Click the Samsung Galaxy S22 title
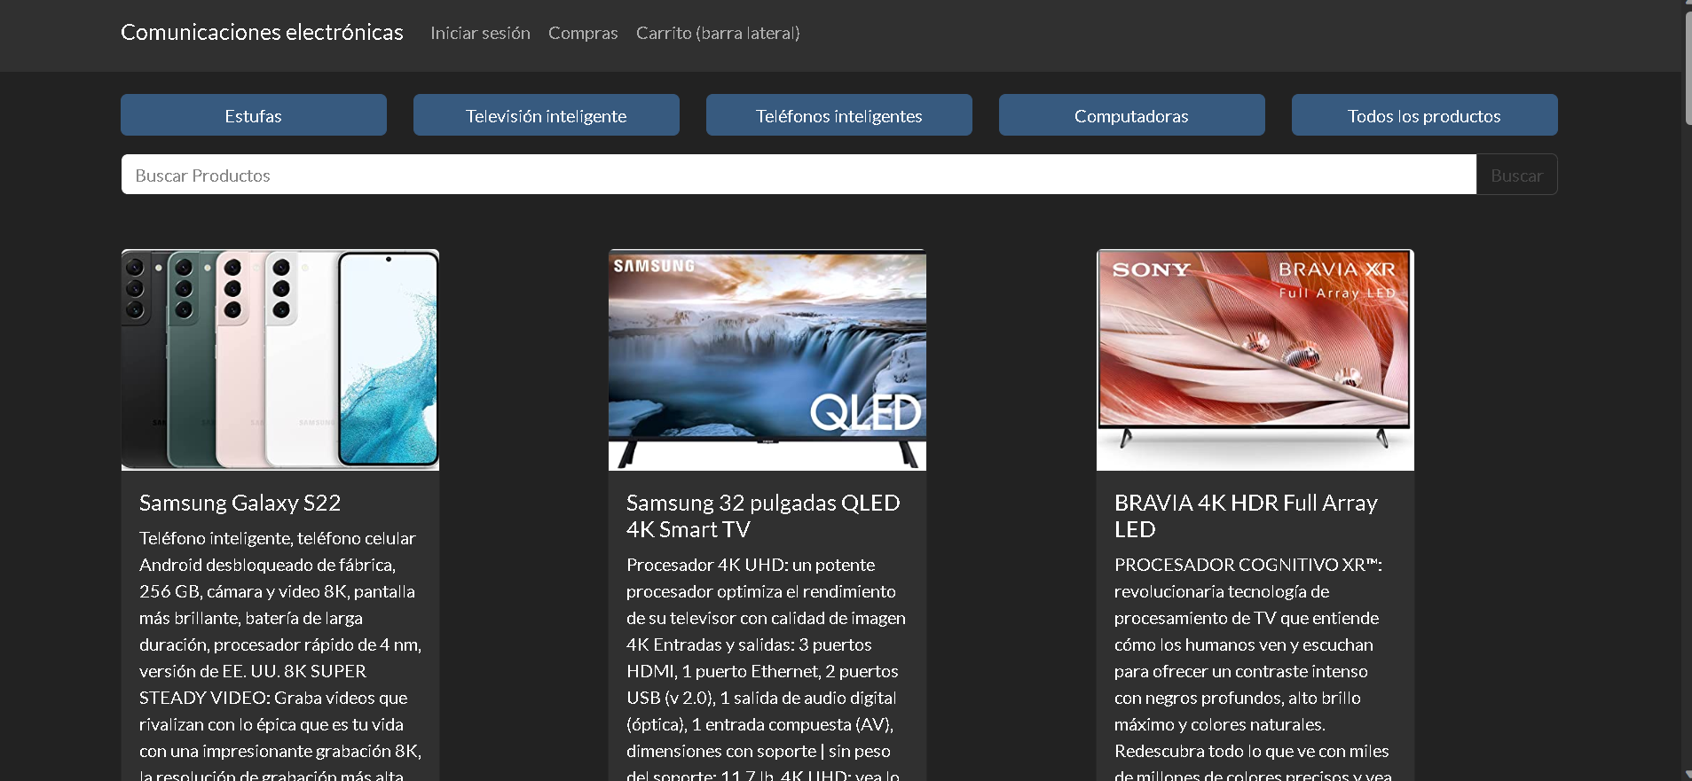The width and height of the screenshot is (1692, 781). (240, 503)
